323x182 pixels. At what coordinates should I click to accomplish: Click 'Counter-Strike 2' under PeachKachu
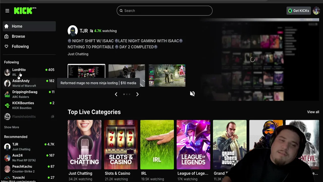(23, 171)
